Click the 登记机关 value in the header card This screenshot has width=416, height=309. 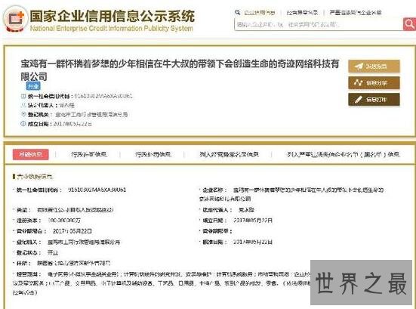91,114
